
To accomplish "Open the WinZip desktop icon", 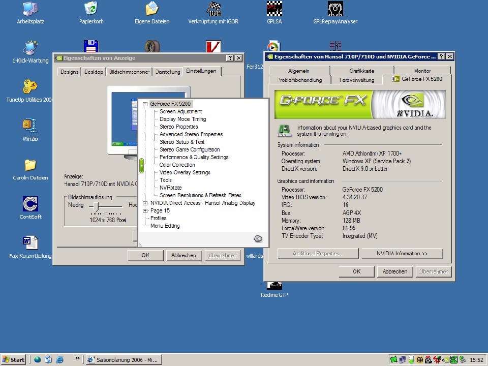I will (30, 126).
